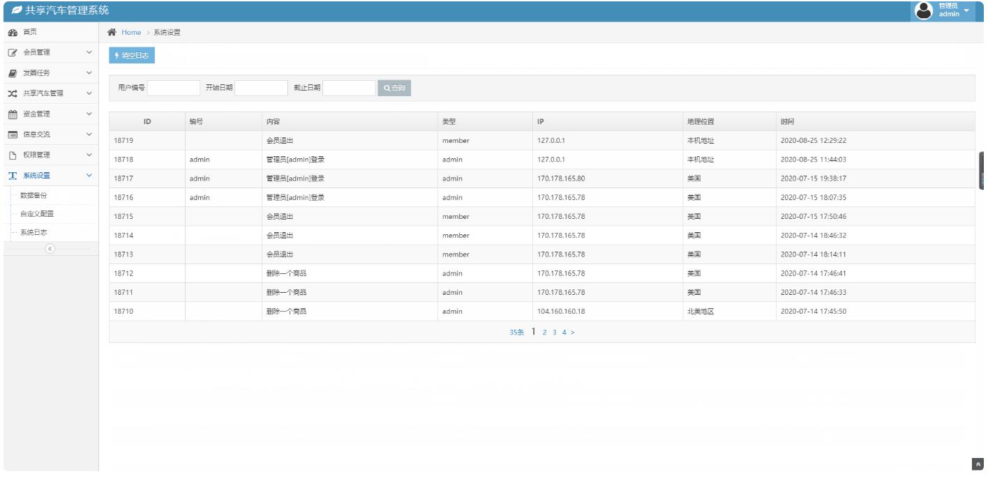
Task: Click the 查询 search button
Action: [394, 88]
